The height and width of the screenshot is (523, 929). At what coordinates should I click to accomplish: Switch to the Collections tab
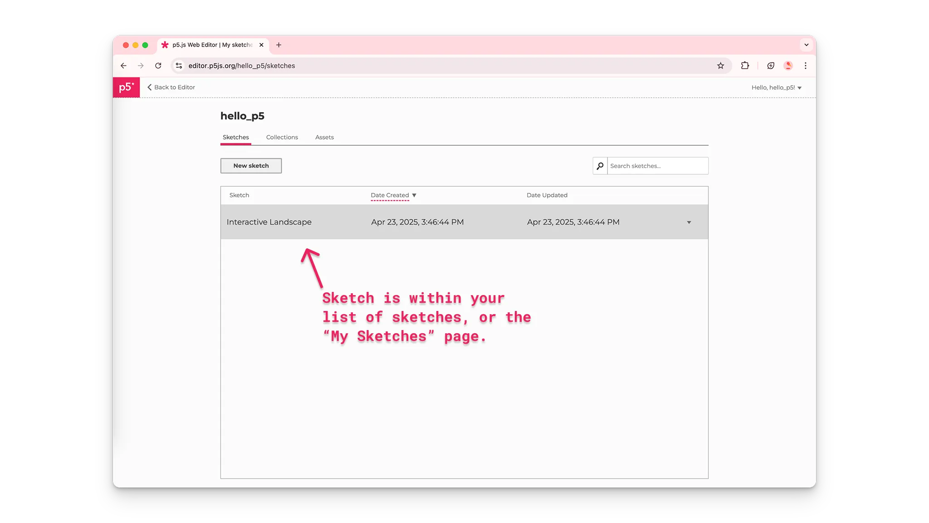tap(282, 137)
